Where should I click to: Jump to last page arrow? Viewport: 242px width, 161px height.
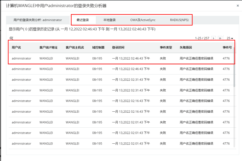pos(220,38)
